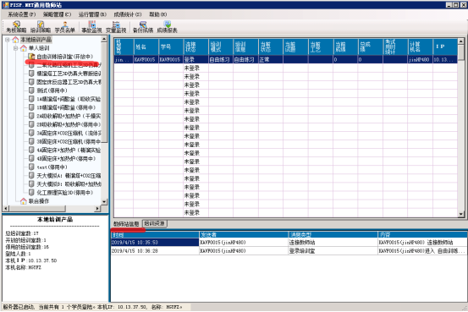Click the 自由练习 cell under 培训模式

[221, 60]
